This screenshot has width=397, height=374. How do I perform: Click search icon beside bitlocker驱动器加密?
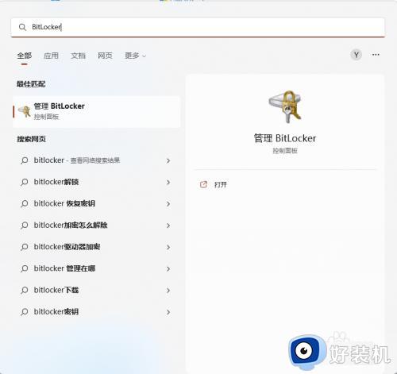tap(25, 247)
